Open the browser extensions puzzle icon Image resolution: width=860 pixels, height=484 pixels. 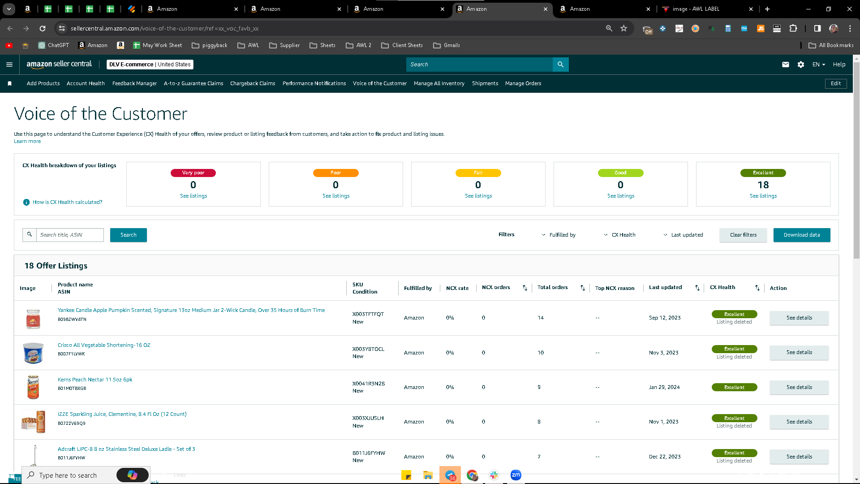click(793, 28)
